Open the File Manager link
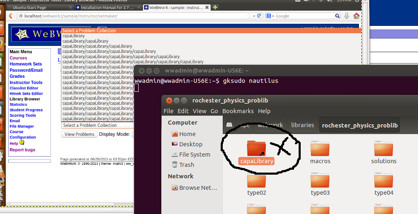The height and width of the screenshot is (214, 418). click(x=22, y=126)
